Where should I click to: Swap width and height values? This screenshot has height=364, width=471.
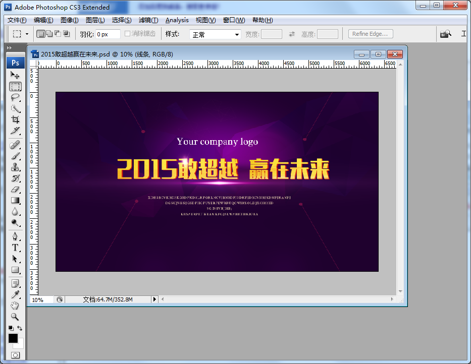292,34
